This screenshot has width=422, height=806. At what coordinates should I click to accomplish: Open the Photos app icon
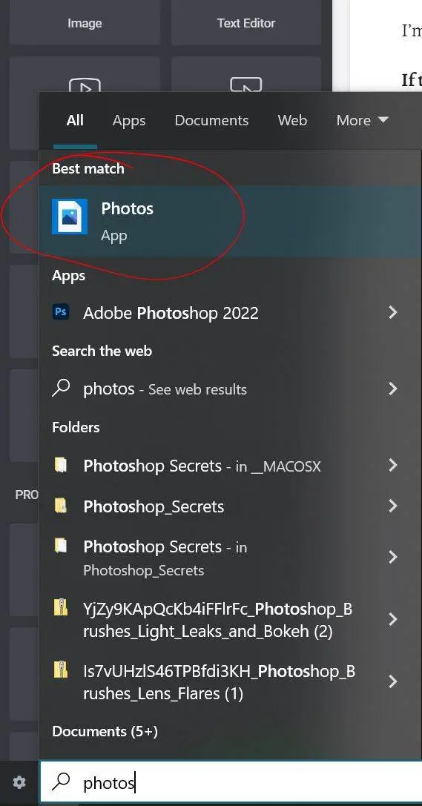[x=70, y=217]
